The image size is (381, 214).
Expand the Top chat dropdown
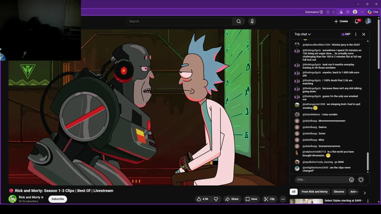[x=303, y=34]
